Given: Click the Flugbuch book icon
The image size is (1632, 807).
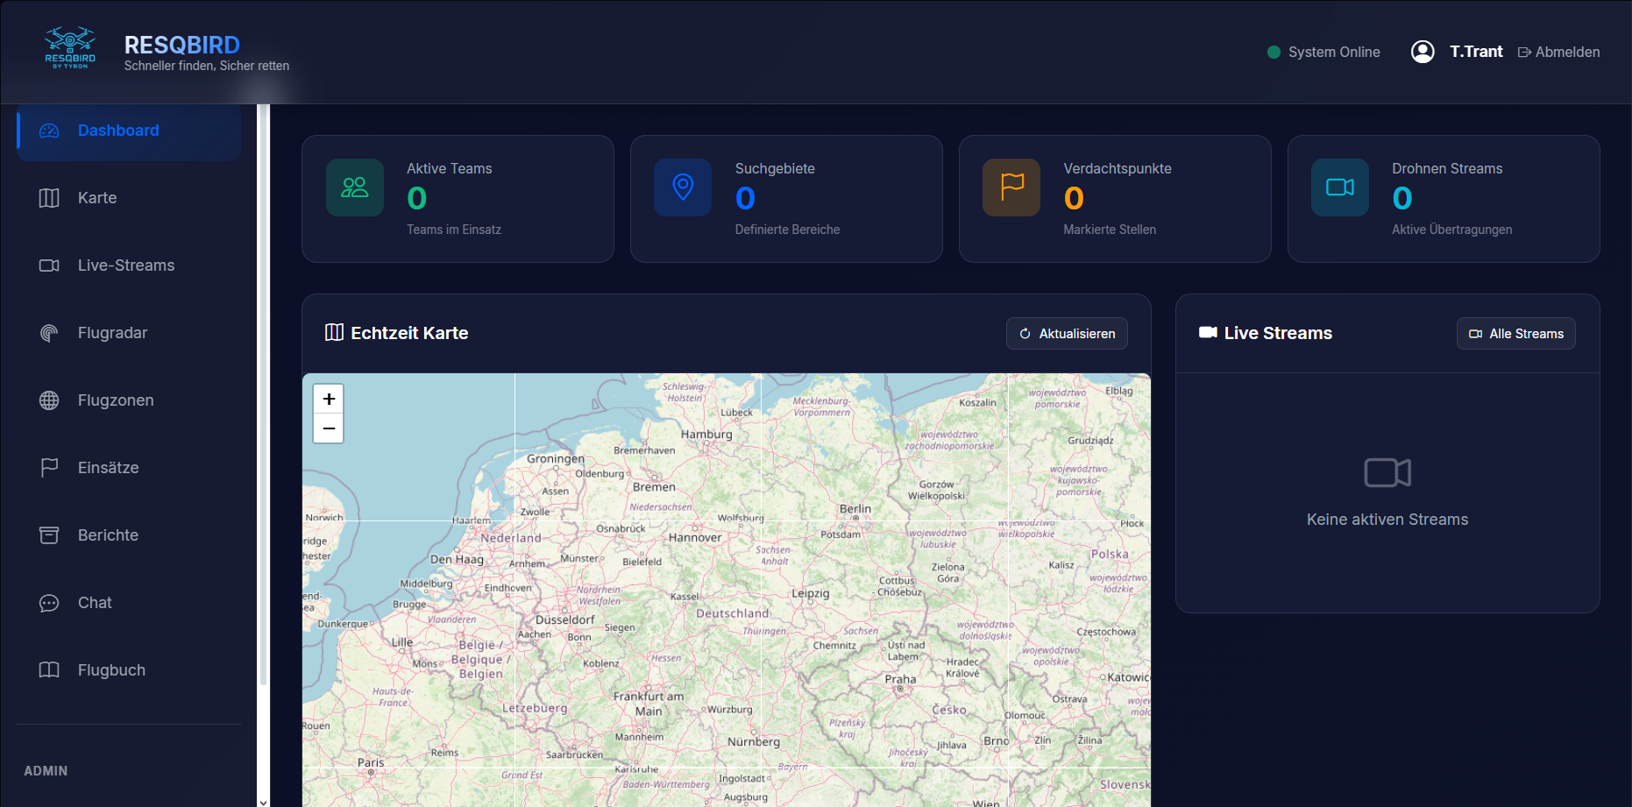Looking at the screenshot, I should 49,669.
